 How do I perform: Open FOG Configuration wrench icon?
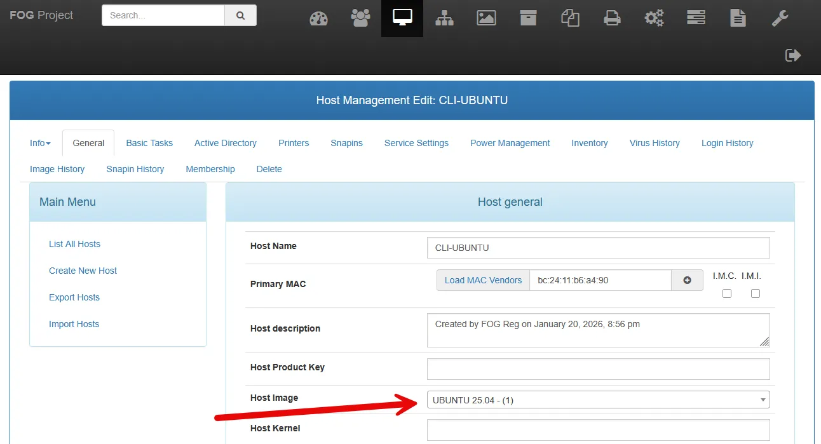click(x=780, y=18)
